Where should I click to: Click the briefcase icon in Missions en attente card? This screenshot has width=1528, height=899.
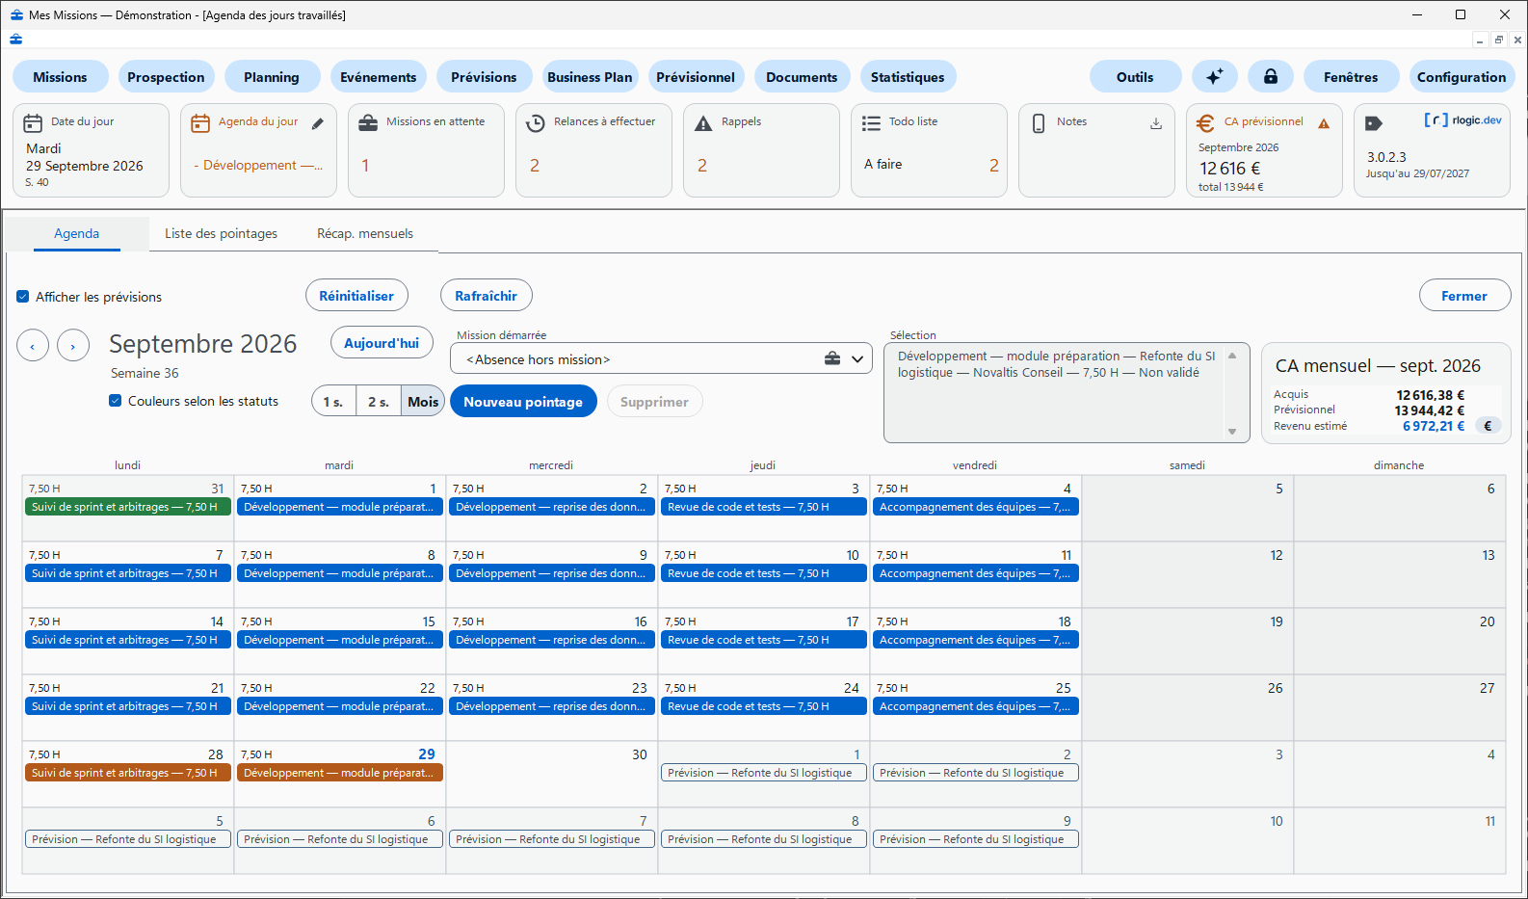[x=368, y=122]
